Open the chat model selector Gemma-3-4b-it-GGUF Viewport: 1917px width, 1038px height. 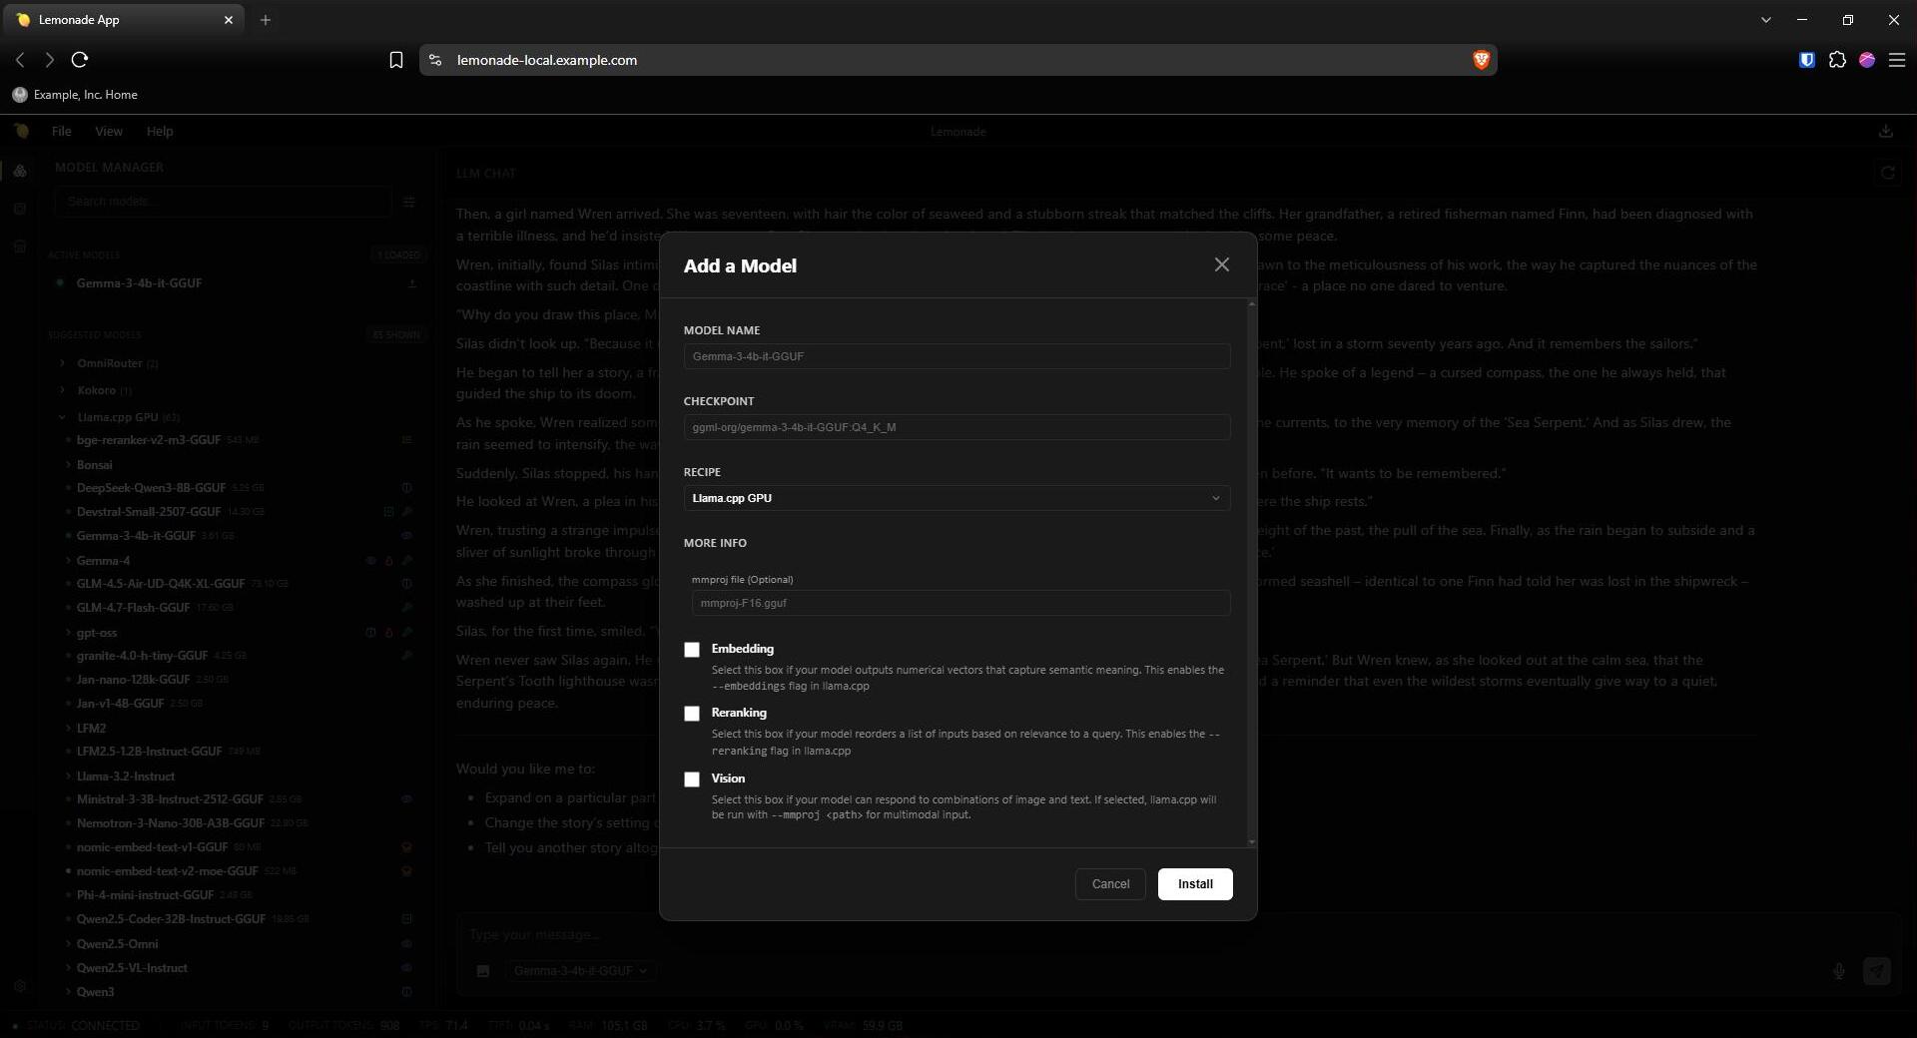coord(580,971)
